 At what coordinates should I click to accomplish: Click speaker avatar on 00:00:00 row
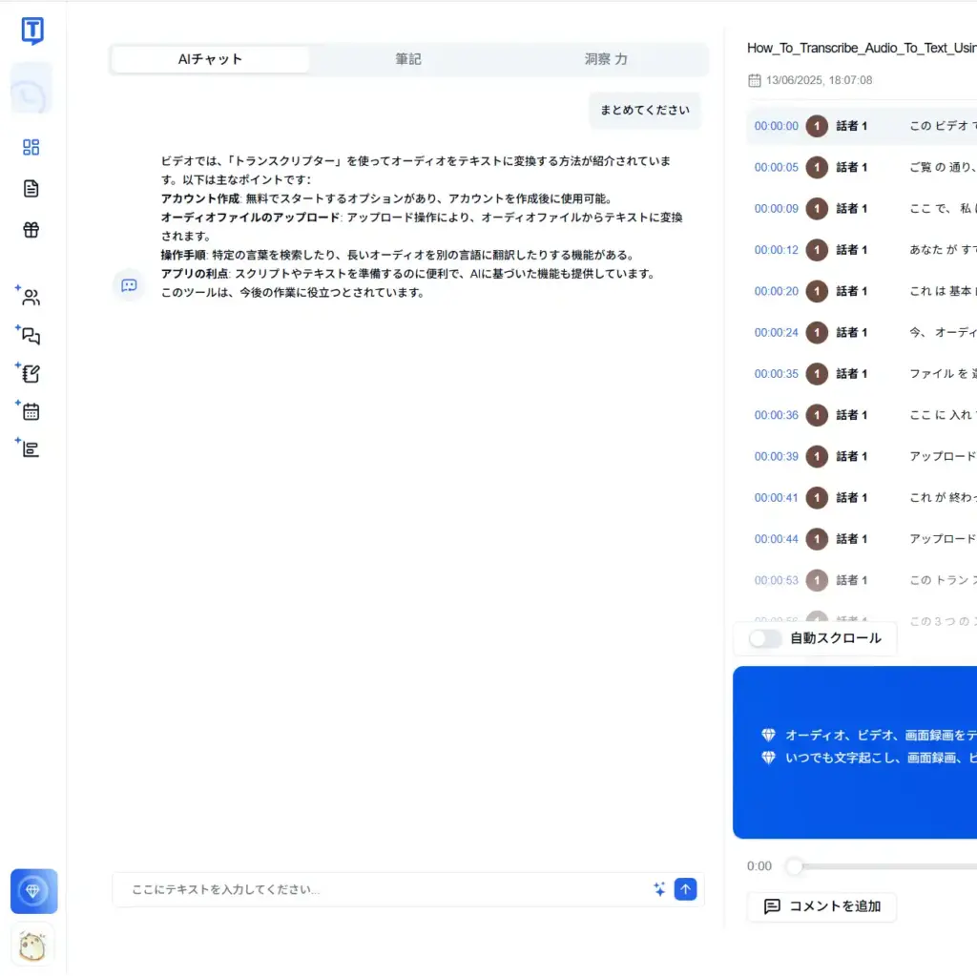pyautogui.click(x=817, y=126)
